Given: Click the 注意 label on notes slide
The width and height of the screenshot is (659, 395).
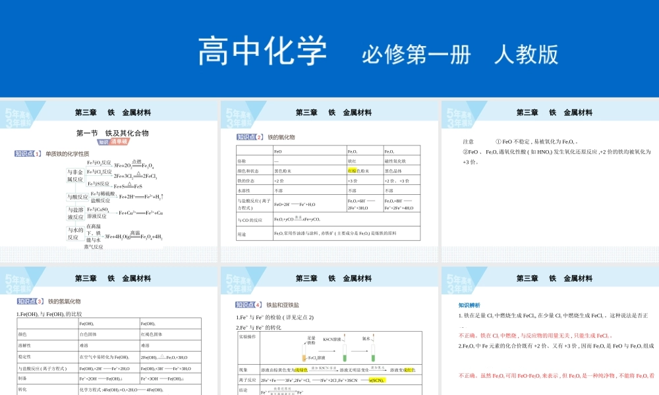Looking at the screenshot, I should coord(468,142).
